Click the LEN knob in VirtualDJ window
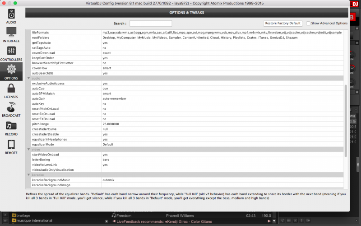This screenshot has width=361, height=226. pos(352,55)
